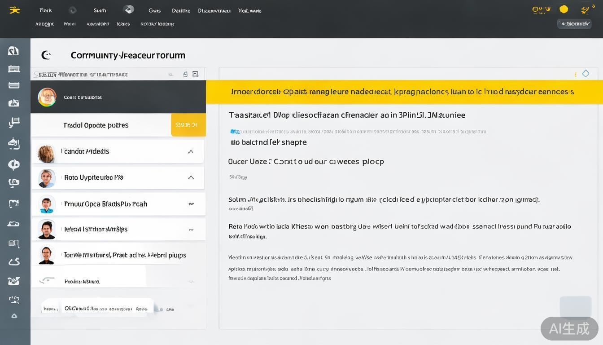Click the lock icon in list header
Viewport: 603px width, 345px height.
(185, 74)
